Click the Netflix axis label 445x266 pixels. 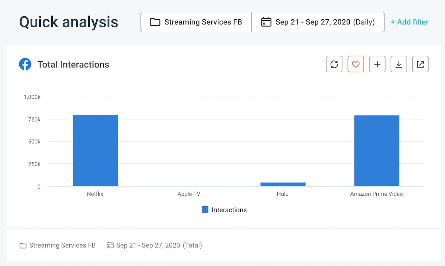95,194
